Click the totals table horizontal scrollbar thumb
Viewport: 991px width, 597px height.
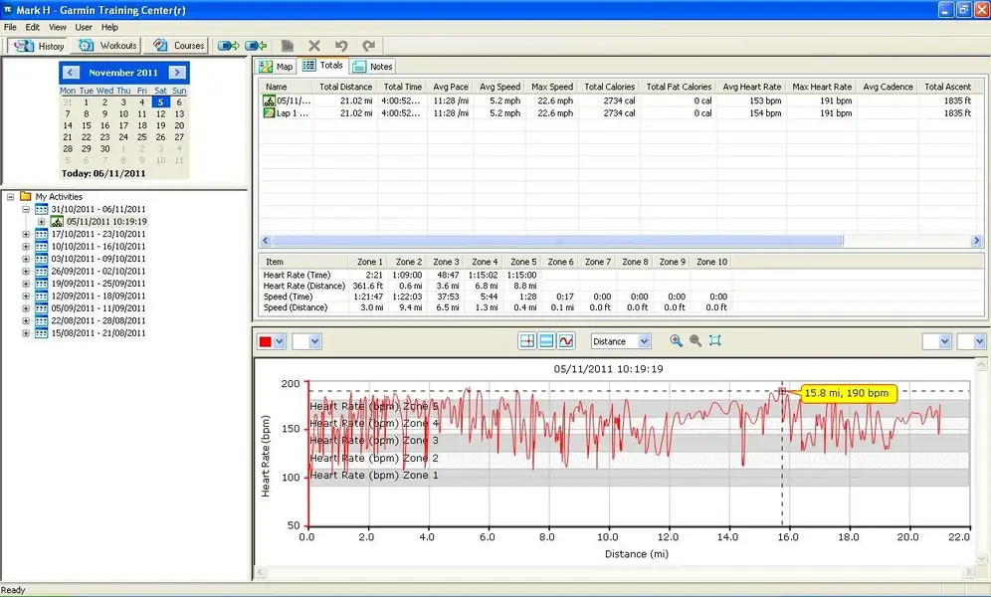(557, 241)
